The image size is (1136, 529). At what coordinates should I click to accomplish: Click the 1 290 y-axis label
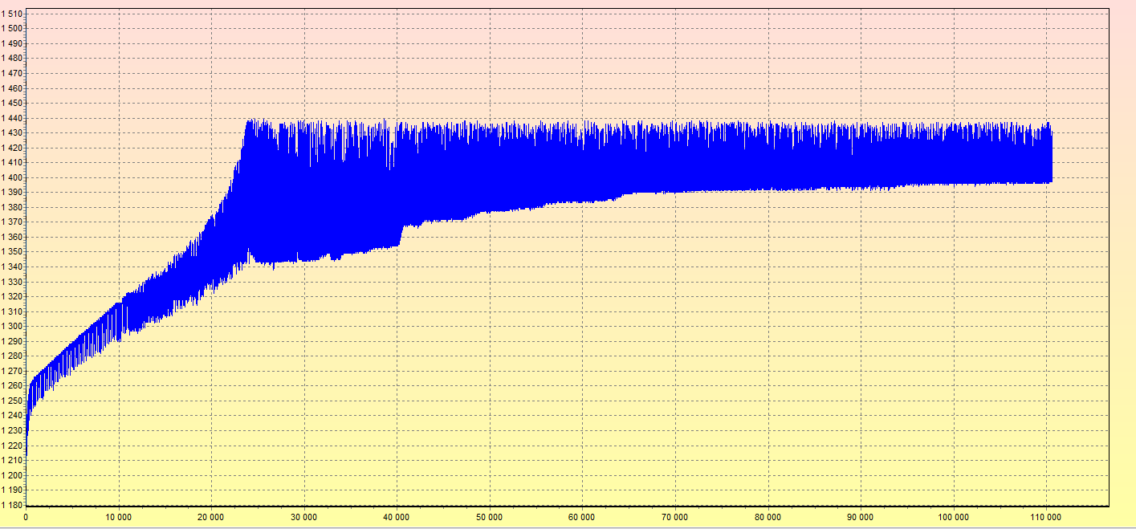pyautogui.click(x=12, y=341)
